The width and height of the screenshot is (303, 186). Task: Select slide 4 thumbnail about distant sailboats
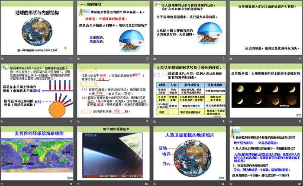click(266, 28)
